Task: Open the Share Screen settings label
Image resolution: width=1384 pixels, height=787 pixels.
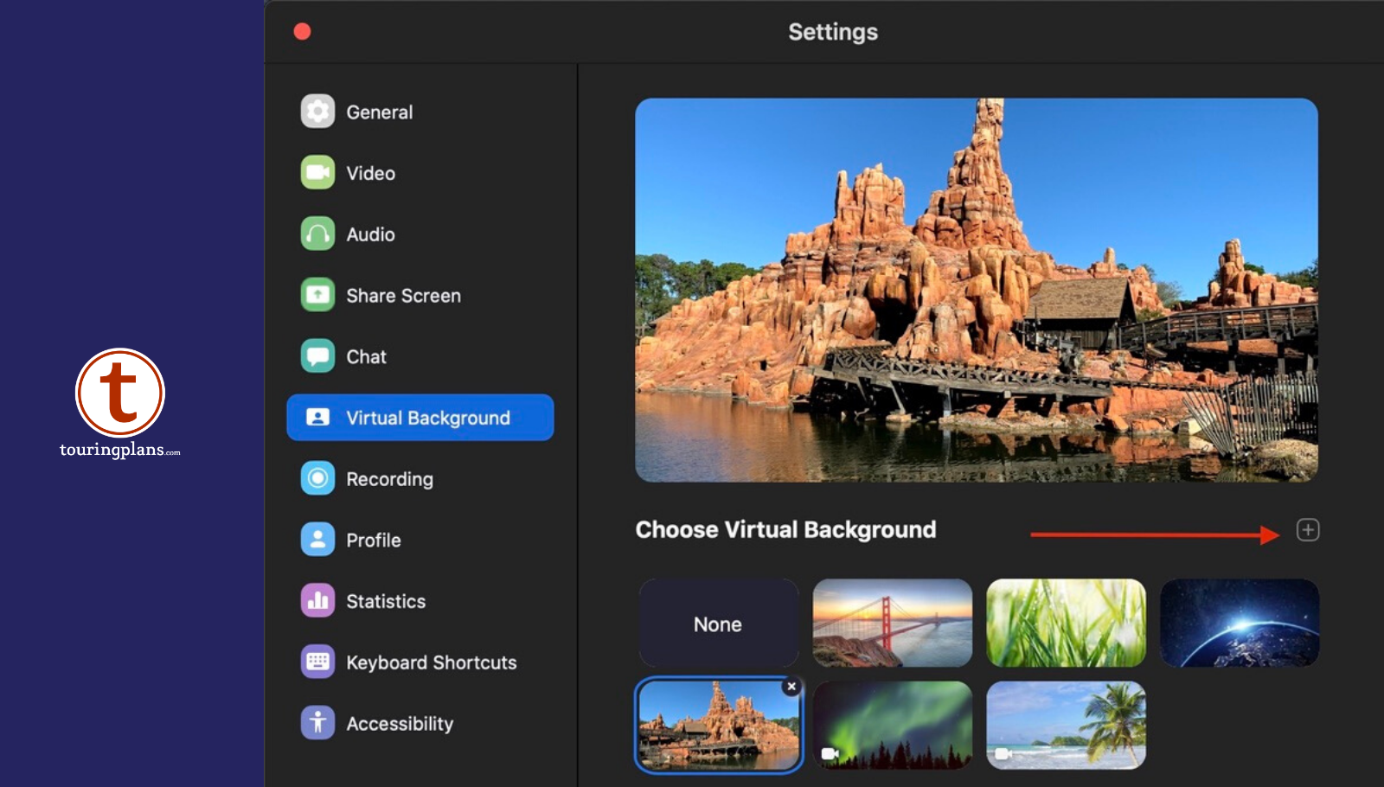Action: tap(404, 296)
